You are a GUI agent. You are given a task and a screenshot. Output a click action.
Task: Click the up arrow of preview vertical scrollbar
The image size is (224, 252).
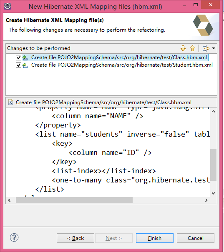pos(214,111)
